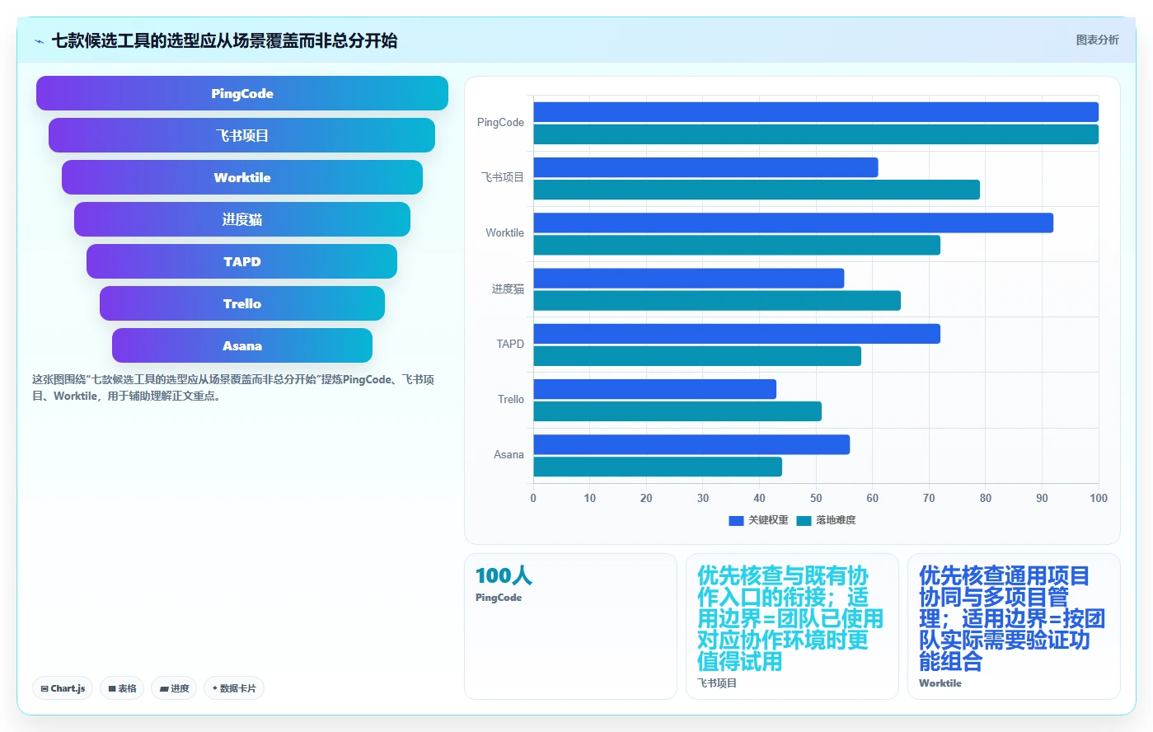Click 飞书项目's teal 落地难度 bar
This screenshot has width=1153, height=732.
point(757,190)
